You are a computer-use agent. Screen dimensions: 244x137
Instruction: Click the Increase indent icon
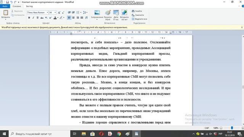[x=73, y=13]
